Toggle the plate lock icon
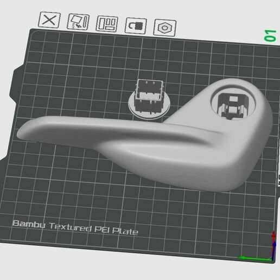Image resolution: width=280 pixels, height=280 pixels. point(136,26)
